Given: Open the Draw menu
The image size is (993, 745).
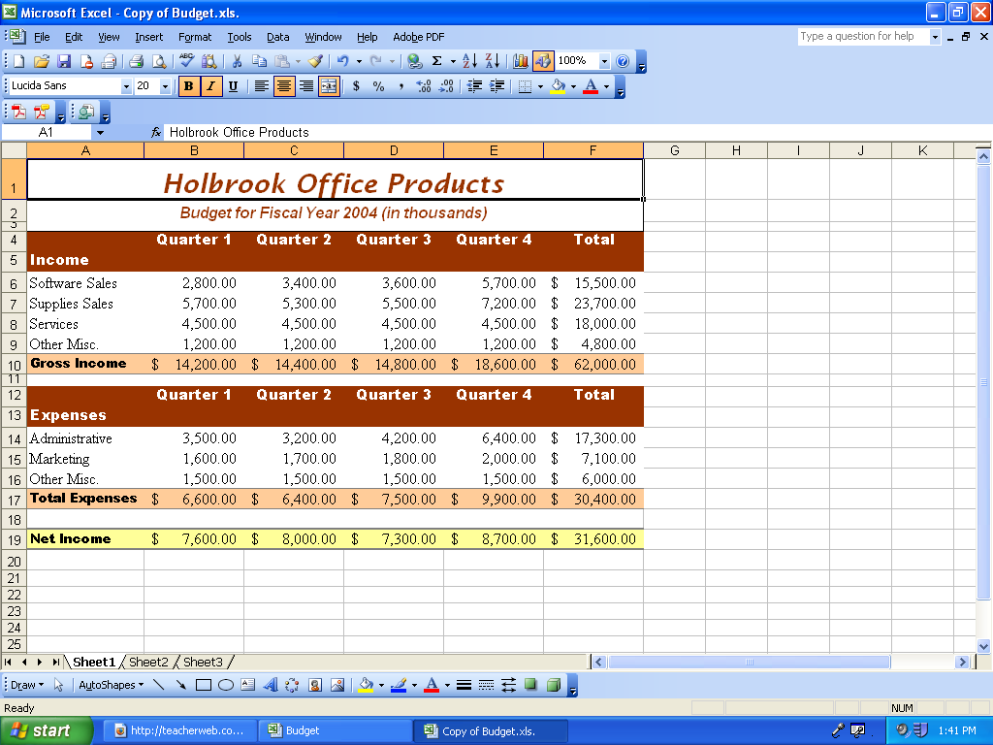Looking at the screenshot, I should click(27, 685).
